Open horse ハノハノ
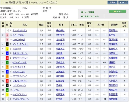This screenshot has width=129, height=102. [x=16, y=90]
